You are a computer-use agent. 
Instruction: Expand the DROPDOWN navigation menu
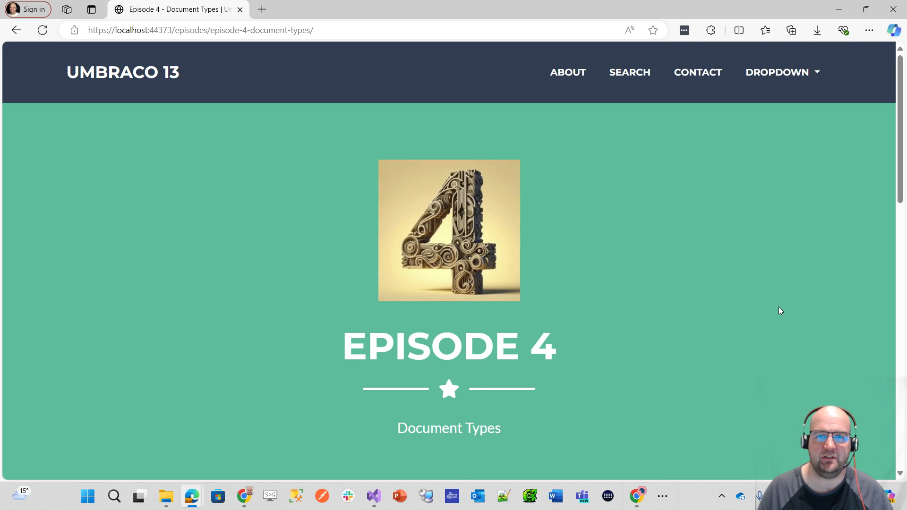(x=782, y=72)
